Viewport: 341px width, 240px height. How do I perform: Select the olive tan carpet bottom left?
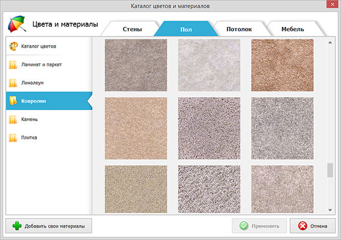[136, 189]
